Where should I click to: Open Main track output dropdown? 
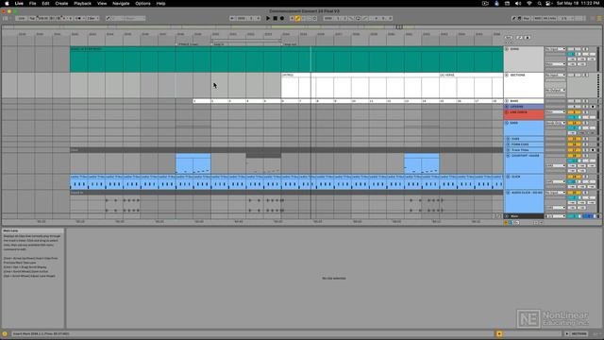click(x=555, y=216)
